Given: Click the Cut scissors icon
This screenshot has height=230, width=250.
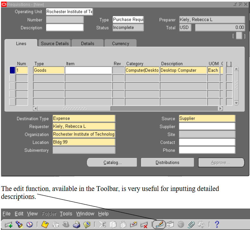Looking at the screenshot, I should pyautogui.click(x=103, y=225).
